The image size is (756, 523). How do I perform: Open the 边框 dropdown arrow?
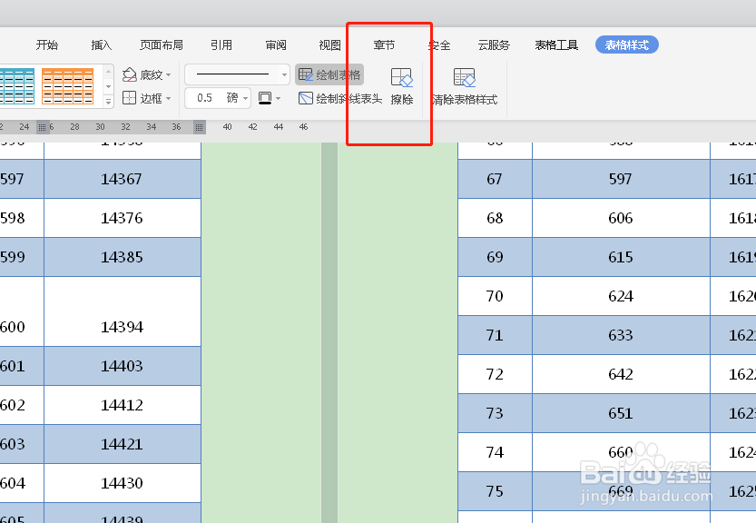pyautogui.click(x=168, y=98)
